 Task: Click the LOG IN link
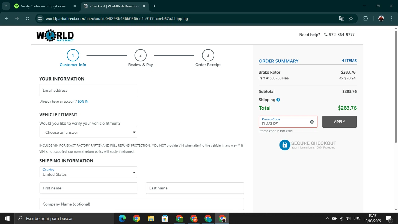83,102
